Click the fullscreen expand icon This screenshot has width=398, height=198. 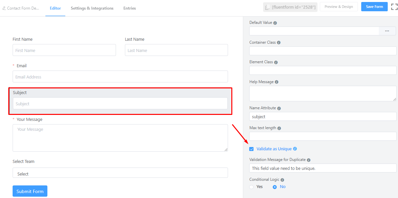pos(394,7)
